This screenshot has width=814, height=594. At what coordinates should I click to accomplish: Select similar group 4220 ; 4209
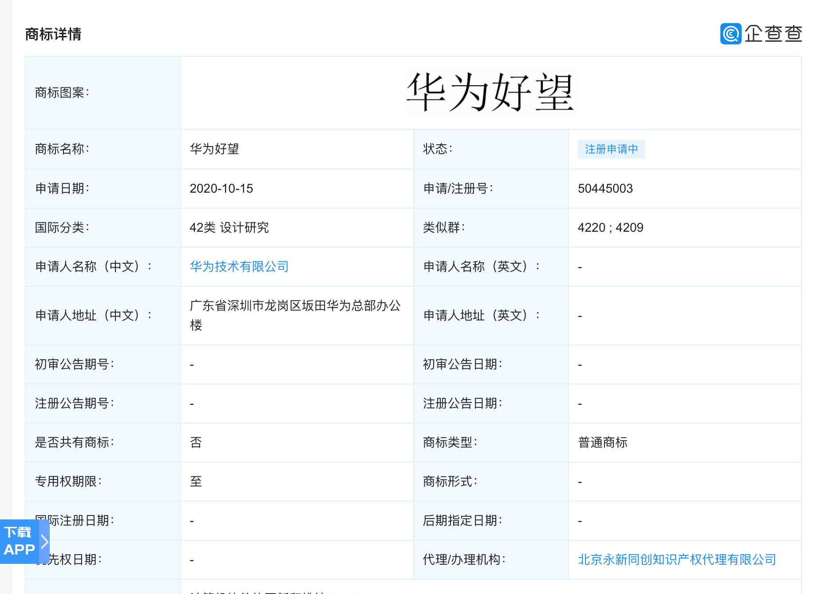pos(611,228)
